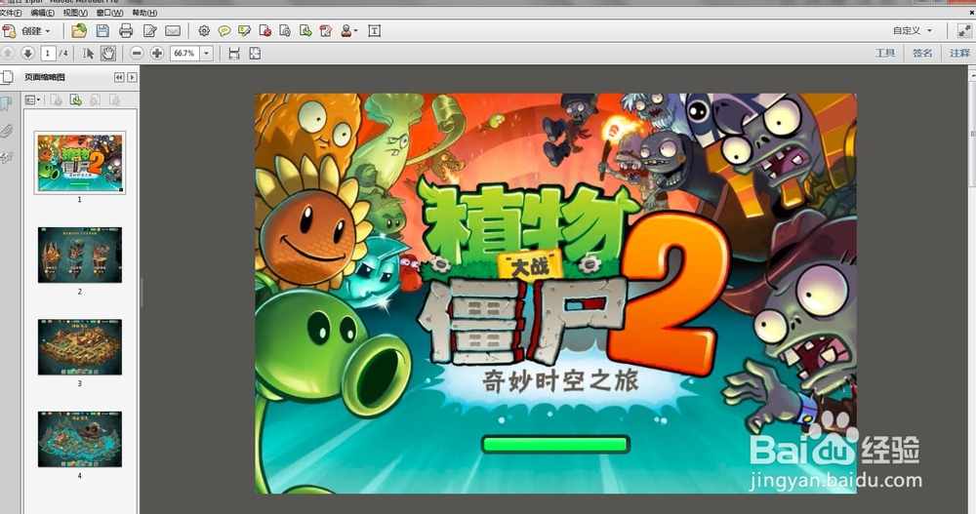The width and height of the screenshot is (976, 514).
Task: Click the extract page icon with green arrow
Action: [305, 30]
